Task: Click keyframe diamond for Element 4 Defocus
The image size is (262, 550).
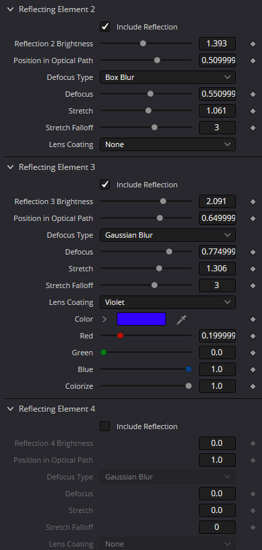Action: pos(253,494)
